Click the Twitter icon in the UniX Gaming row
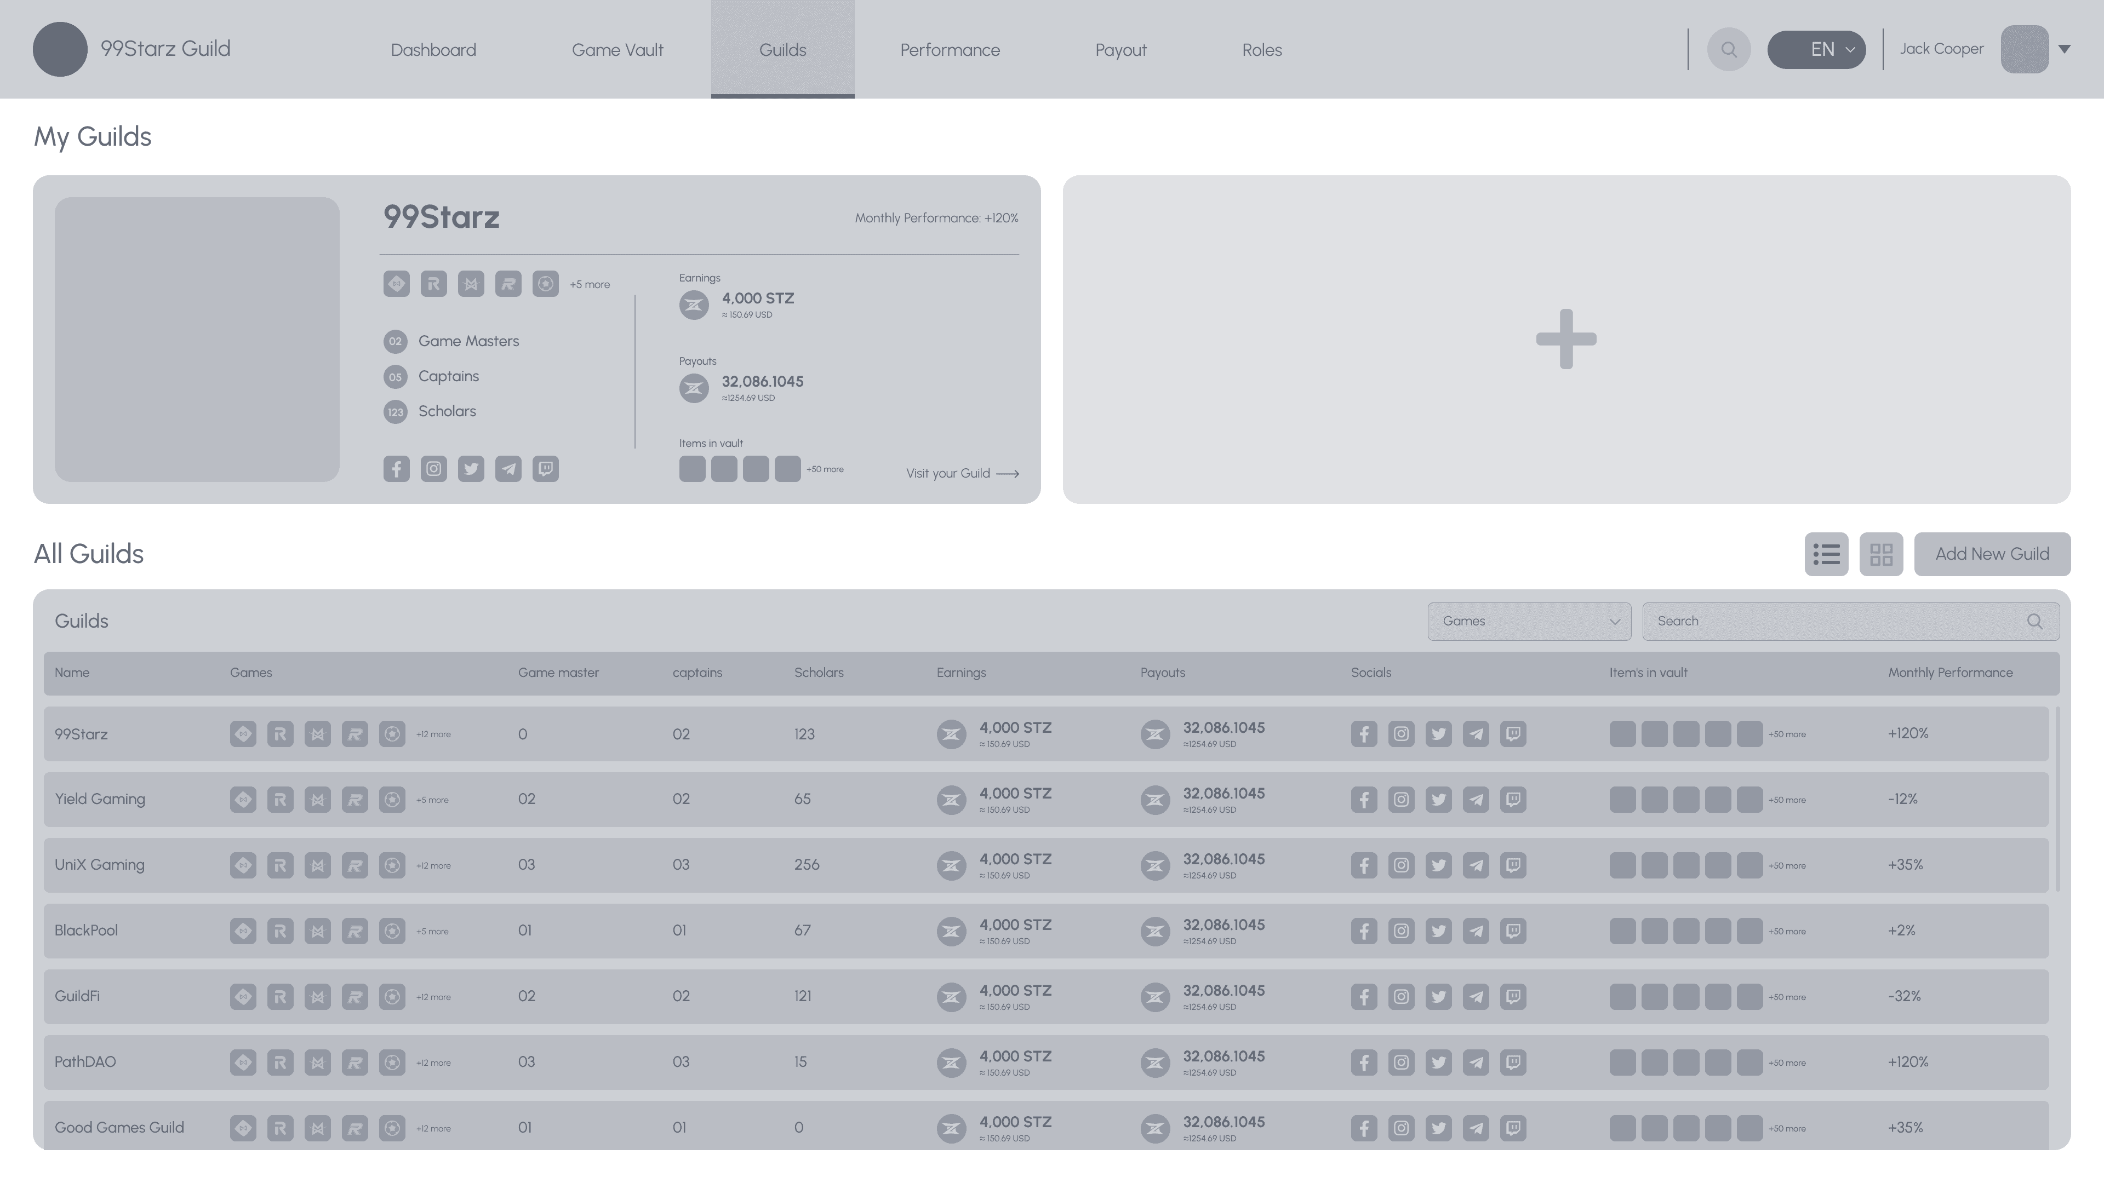The width and height of the screenshot is (2104, 1183). point(1438,865)
